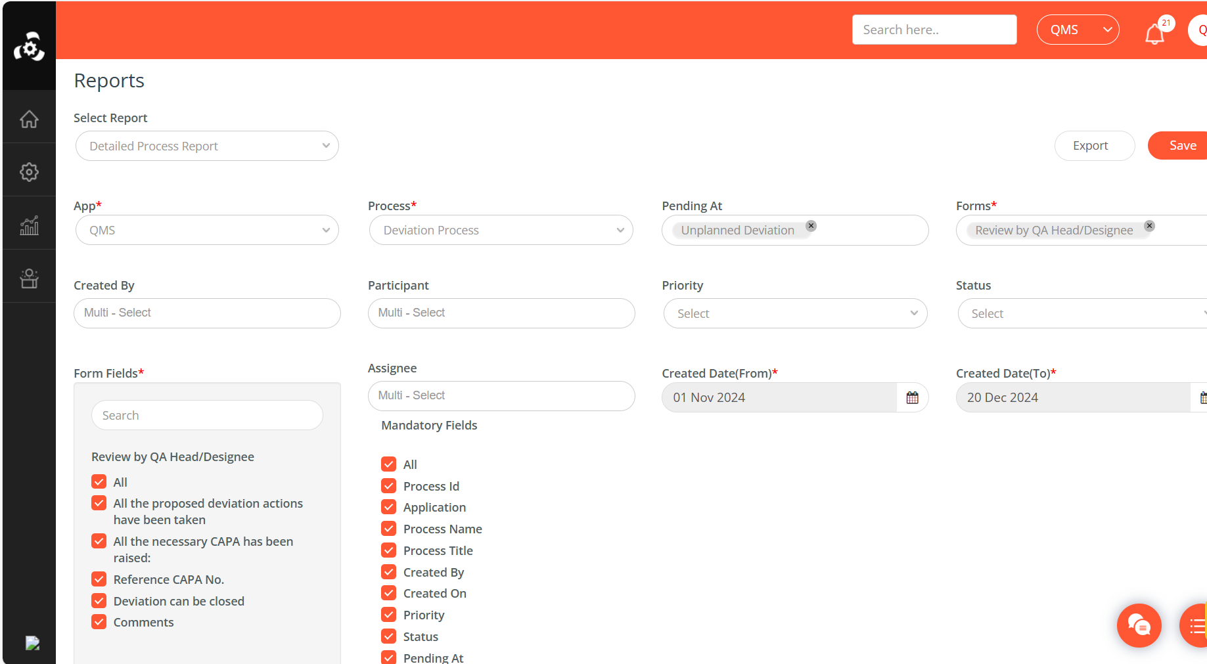Uncheck the Reference CAPA No. checkbox

[99, 579]
